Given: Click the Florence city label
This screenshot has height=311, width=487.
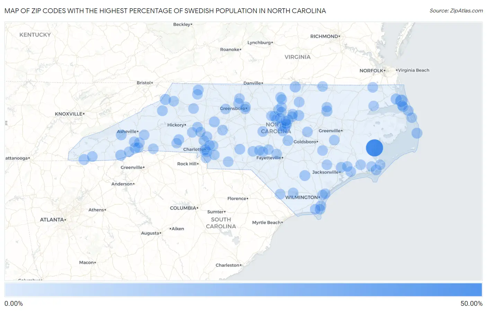Looking at the screenshot, I should coord(237,199).
